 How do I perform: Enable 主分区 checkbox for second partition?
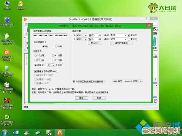pyautogui.click(x=129, y=39)
